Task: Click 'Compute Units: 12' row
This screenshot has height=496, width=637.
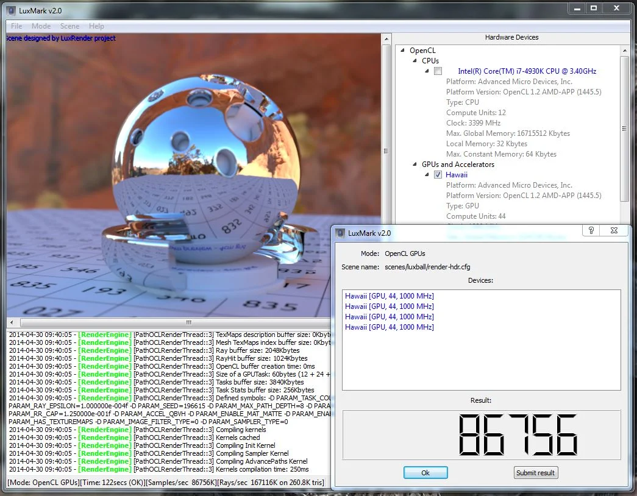Action: tap(475, 113)
